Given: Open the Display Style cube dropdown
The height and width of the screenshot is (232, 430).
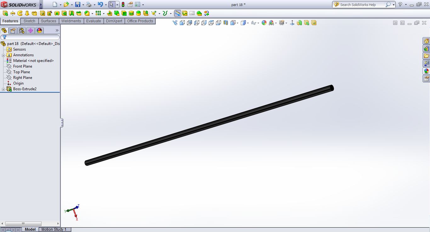Looking at the screenshot, I should pyautogui.click(x=244, y=23).
